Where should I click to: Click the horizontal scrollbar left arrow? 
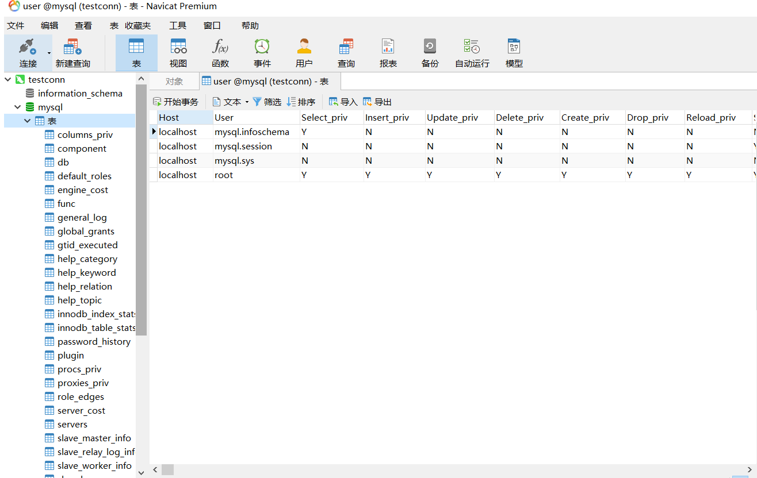[x=155, y=470]
